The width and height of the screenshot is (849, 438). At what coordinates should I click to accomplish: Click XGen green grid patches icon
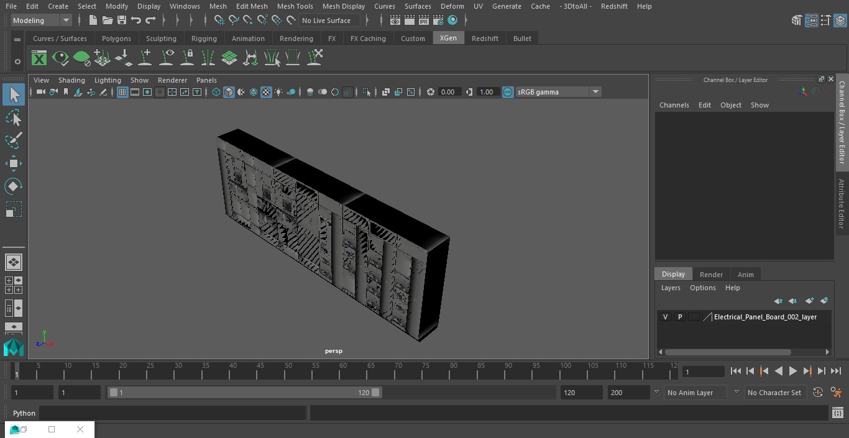(229, 58)
